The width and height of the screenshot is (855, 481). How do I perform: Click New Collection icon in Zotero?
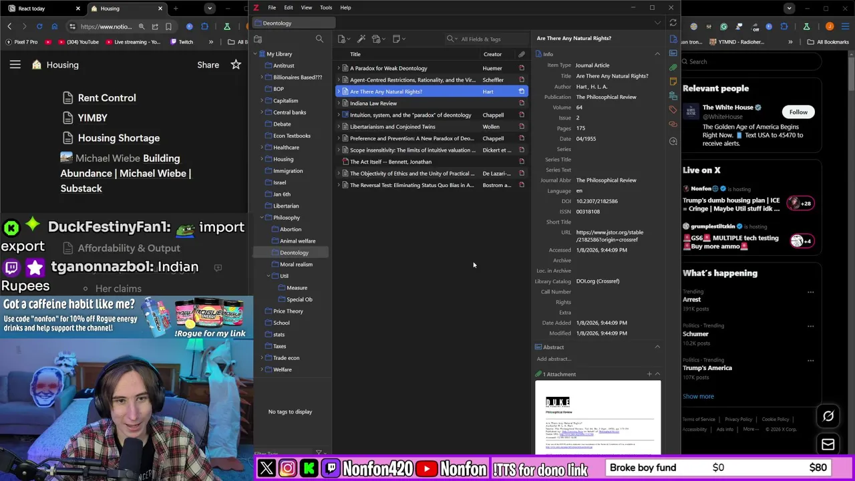[258, 39]
